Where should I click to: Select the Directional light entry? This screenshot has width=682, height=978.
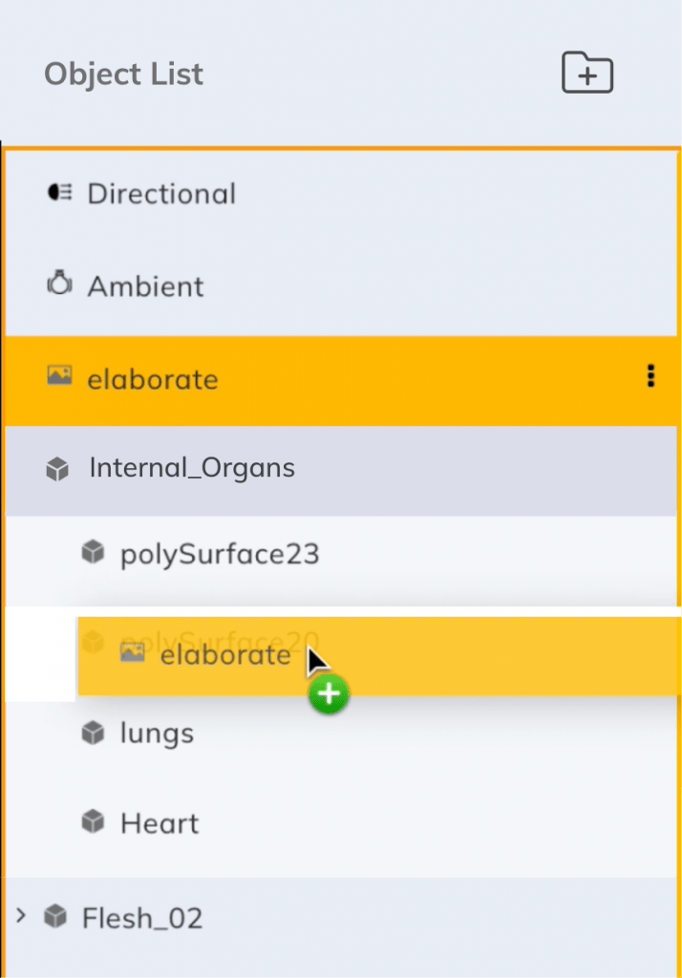pos(162,192)
